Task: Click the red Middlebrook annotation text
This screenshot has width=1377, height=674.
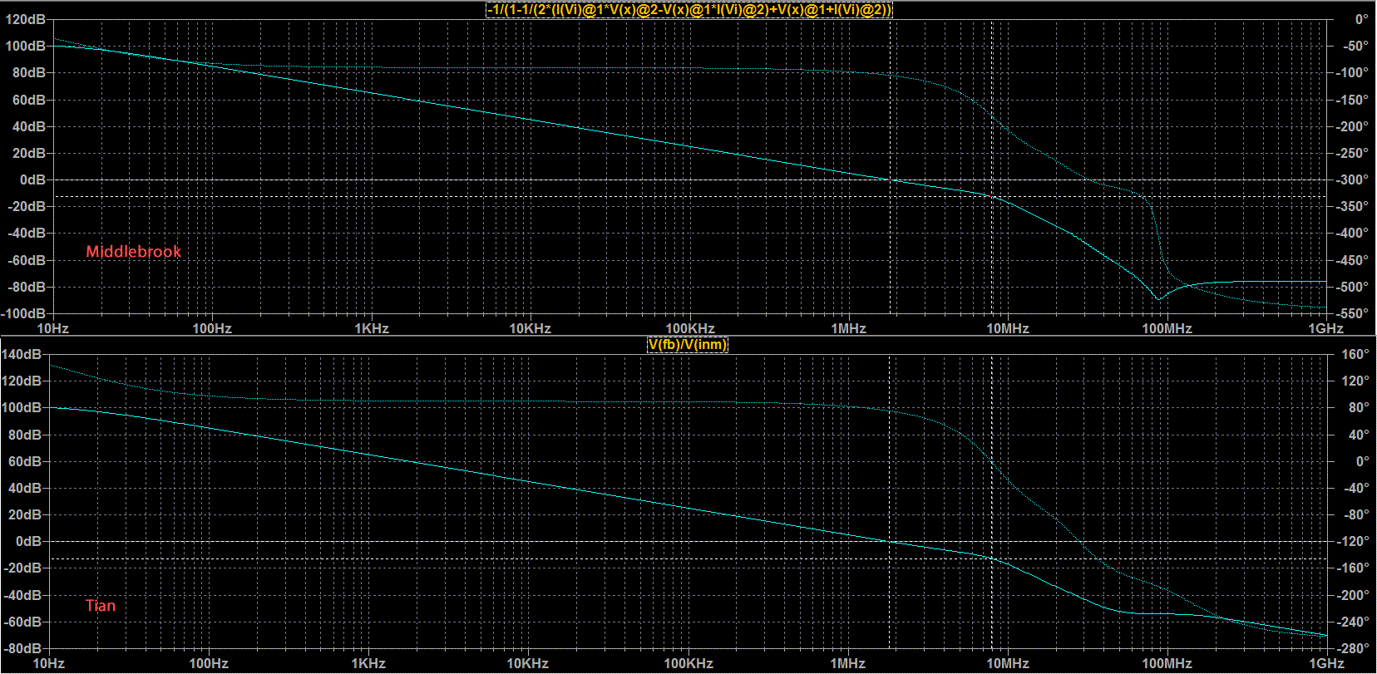Action: [x=133, y=252]
